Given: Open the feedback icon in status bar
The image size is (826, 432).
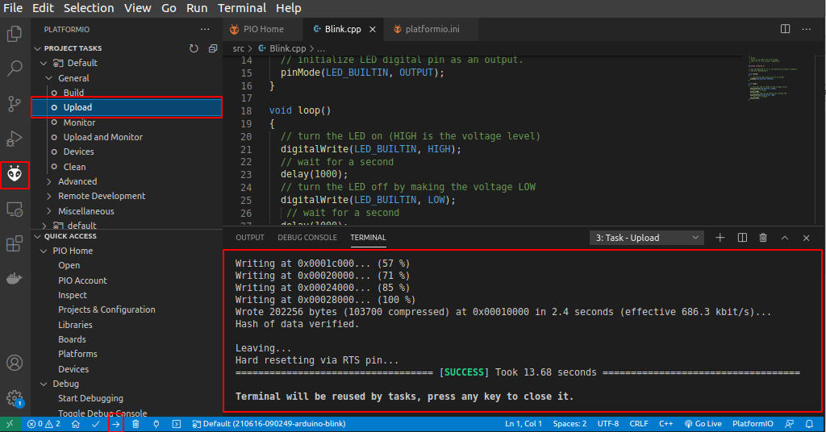Looking at the screenshot, I should tap(789, 424).
